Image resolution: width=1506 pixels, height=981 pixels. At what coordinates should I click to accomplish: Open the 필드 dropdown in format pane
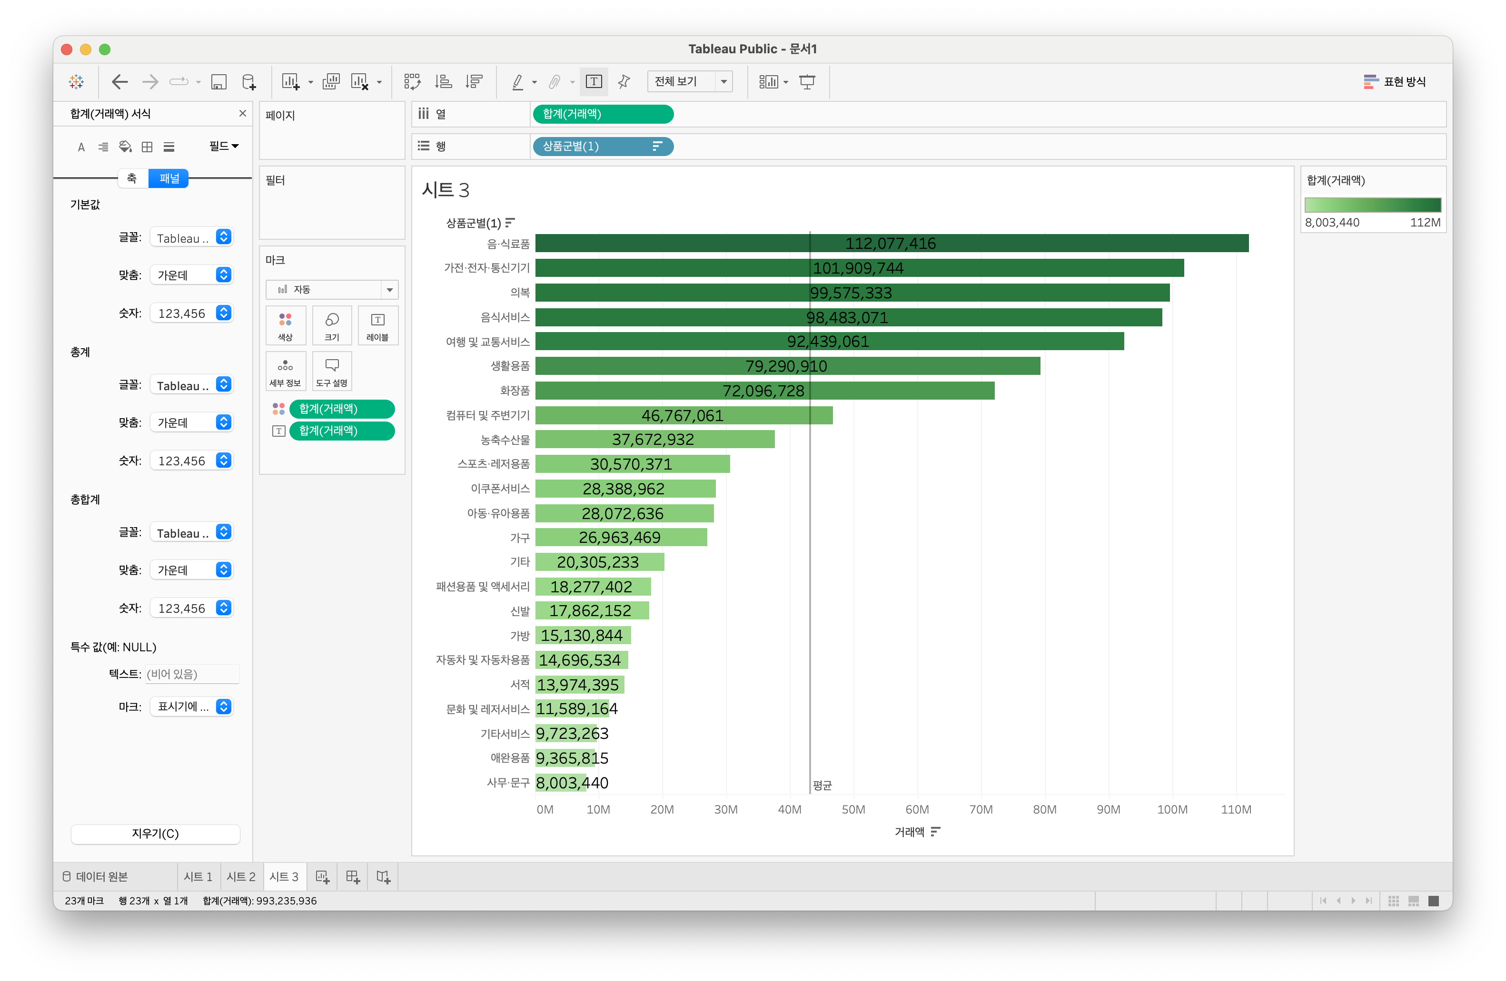click(223, 146)
